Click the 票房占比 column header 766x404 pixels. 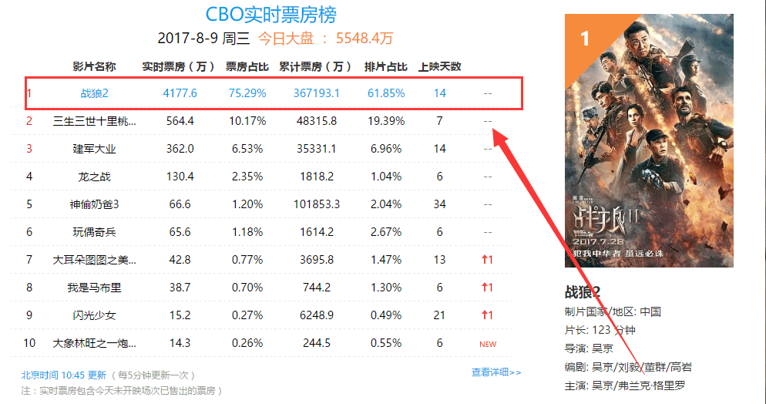pos(247,67)
